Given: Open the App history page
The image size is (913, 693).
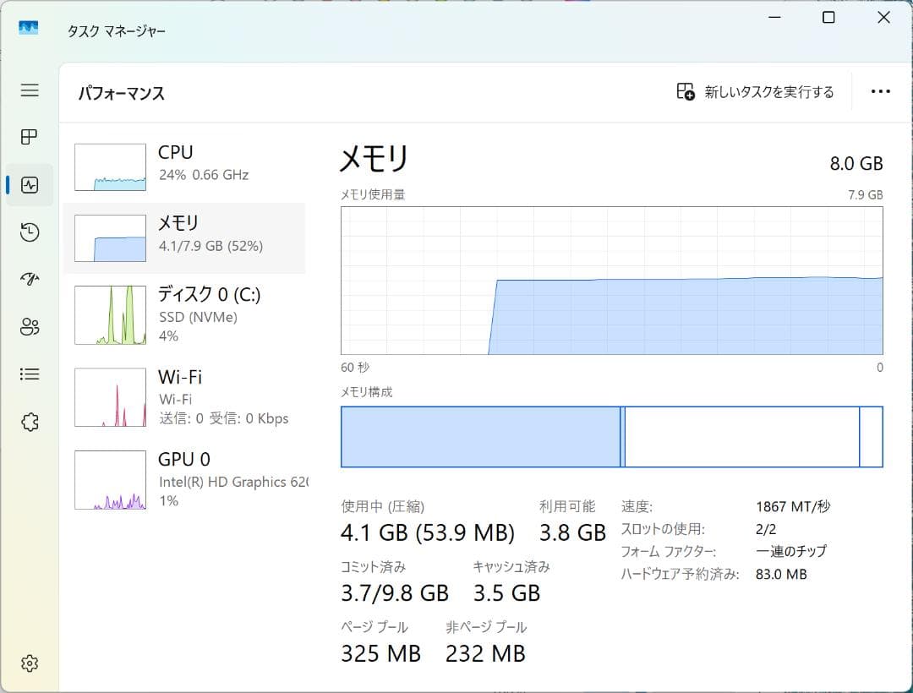Looking at the screenshot, I should (30, 232).
